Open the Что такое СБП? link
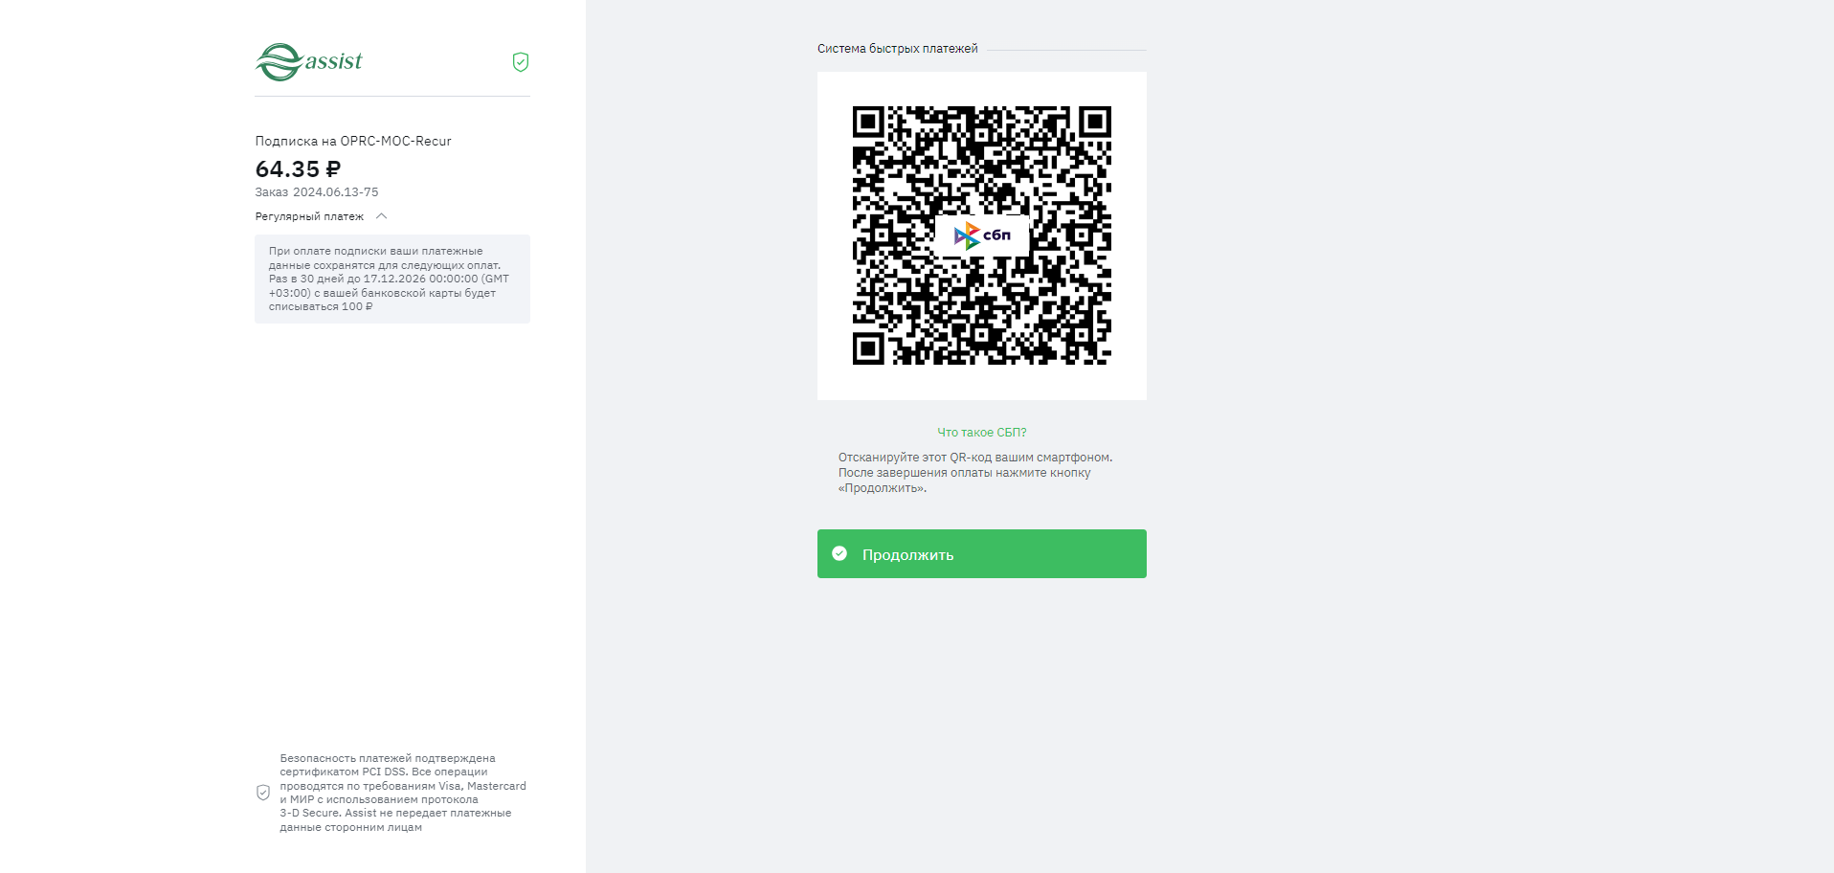The height and width of the screenshot is (873, 1834). (981, 433)
